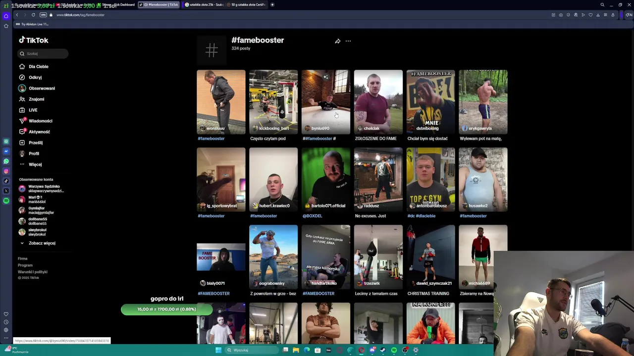The height and width of the screenshot is (356, 634).
Task: Open the Dla Ciebie feed
Action: [34, 66]
